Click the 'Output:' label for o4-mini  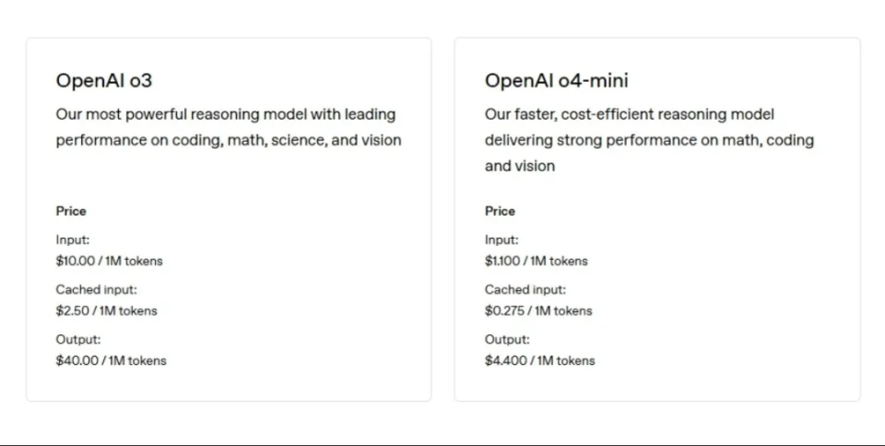pos(507,339)
